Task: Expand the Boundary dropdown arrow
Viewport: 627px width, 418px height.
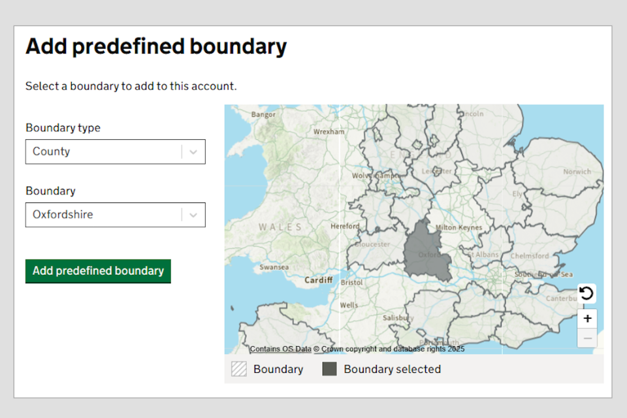Action: click(x=193, y=215)
